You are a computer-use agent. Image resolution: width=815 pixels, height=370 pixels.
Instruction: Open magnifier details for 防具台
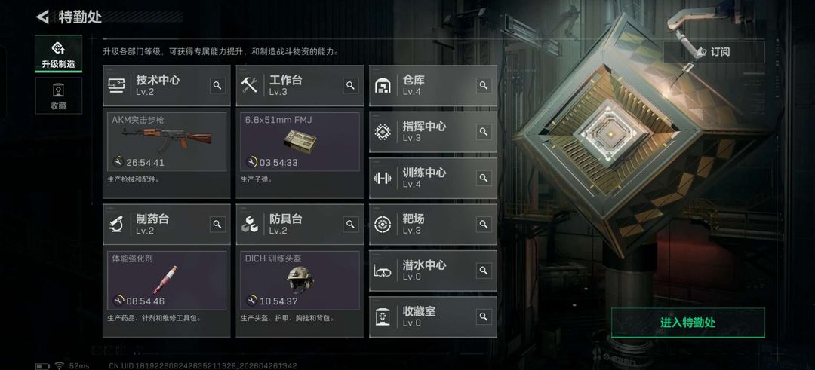tap(351, 224)
